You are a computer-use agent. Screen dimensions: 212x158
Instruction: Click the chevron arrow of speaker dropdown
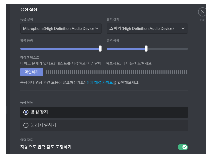pos(183,29)
